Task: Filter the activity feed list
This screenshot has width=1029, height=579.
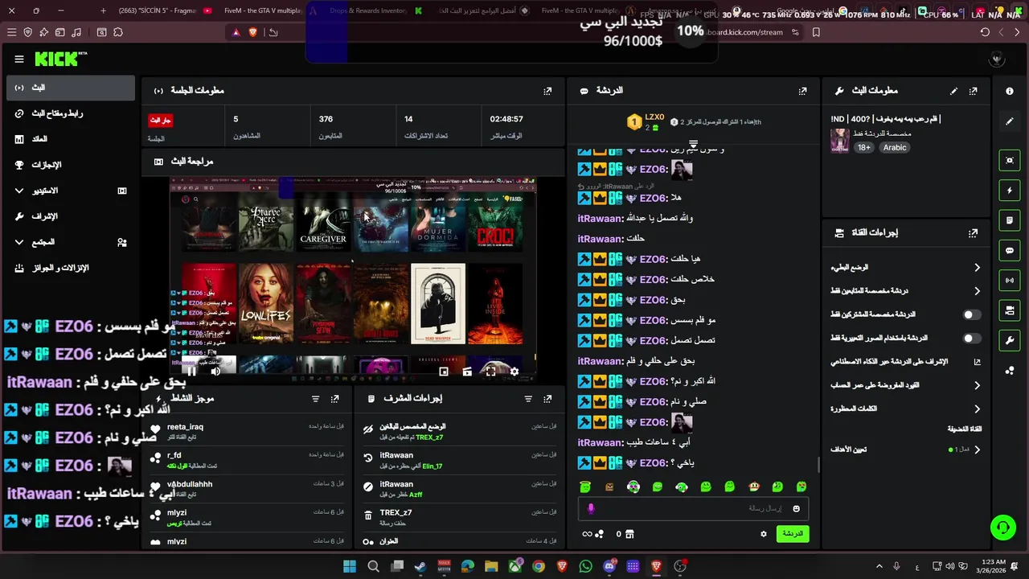Action: (315, 399)
